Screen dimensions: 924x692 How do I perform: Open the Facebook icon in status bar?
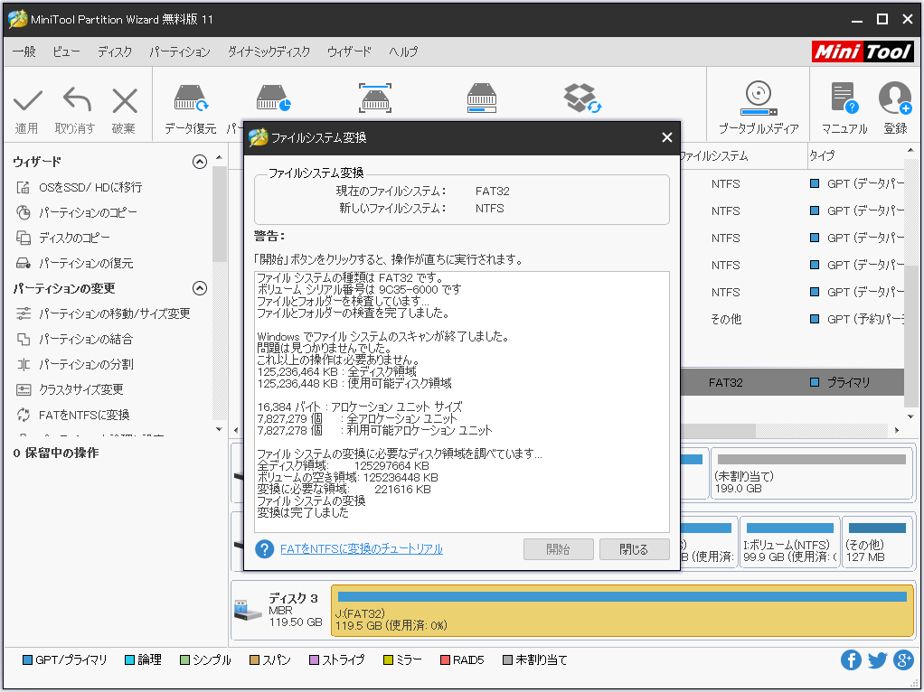click(851, 660)
